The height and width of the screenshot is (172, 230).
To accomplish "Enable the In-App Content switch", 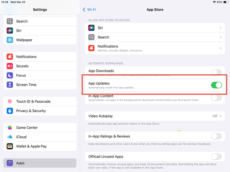I will [216, 98].
